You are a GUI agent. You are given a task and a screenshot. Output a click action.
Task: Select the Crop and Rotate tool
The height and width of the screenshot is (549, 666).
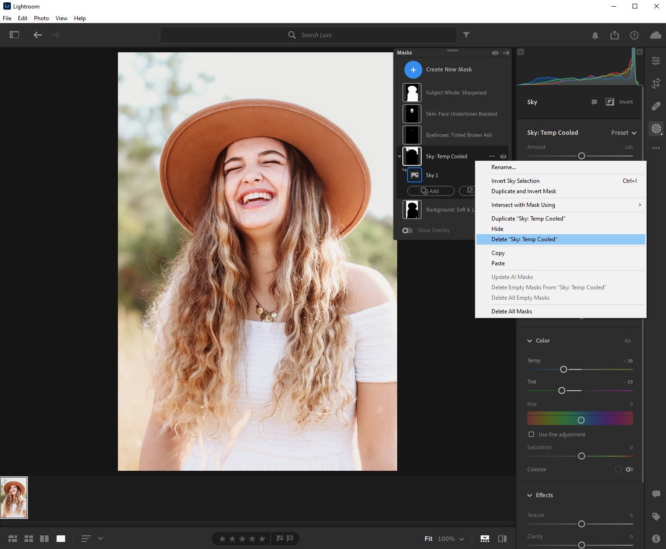tap(656, 84)
